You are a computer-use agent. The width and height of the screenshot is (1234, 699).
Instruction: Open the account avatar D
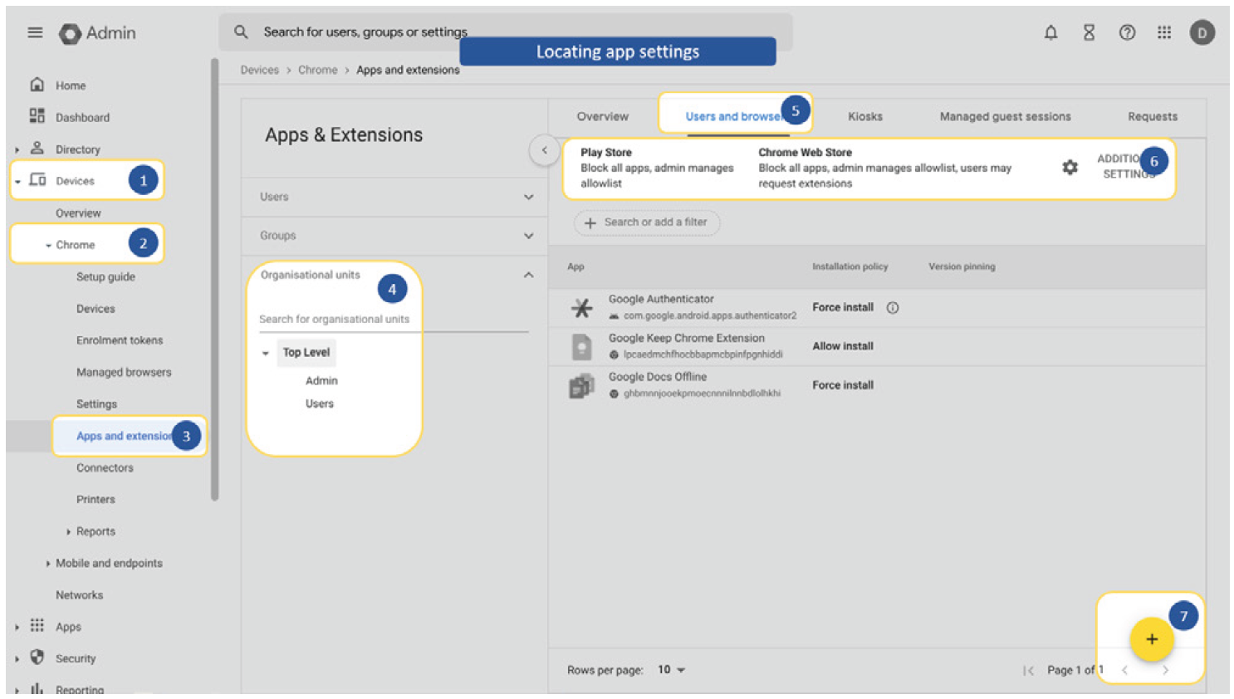1202,32
